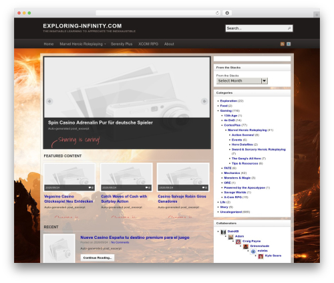Screen dimensions: 334x283
Task: Open the Food category
Action: (x=224, y=106)
